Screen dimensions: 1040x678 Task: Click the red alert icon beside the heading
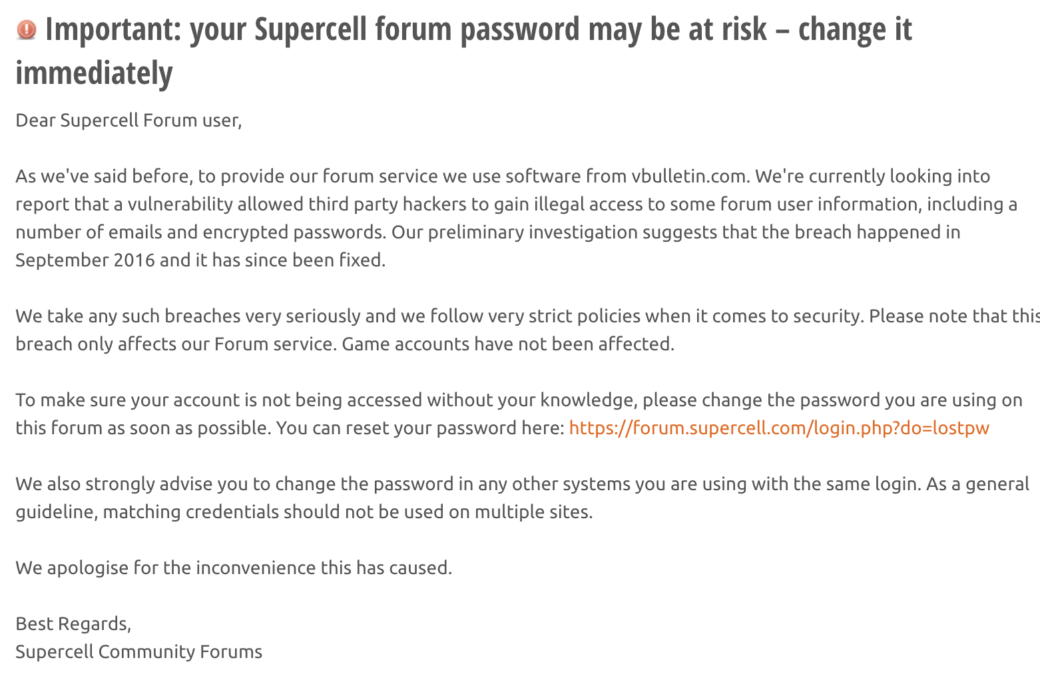(26, 30)
